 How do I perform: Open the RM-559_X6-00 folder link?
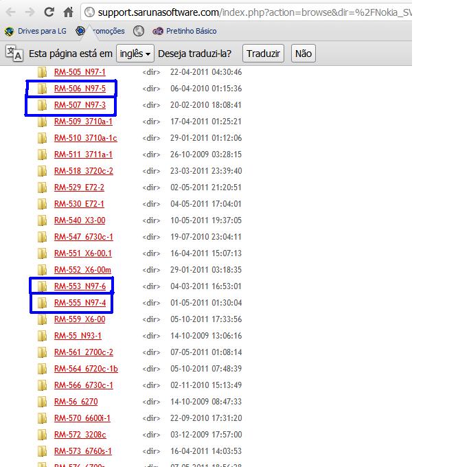click(x=80, y=319)
